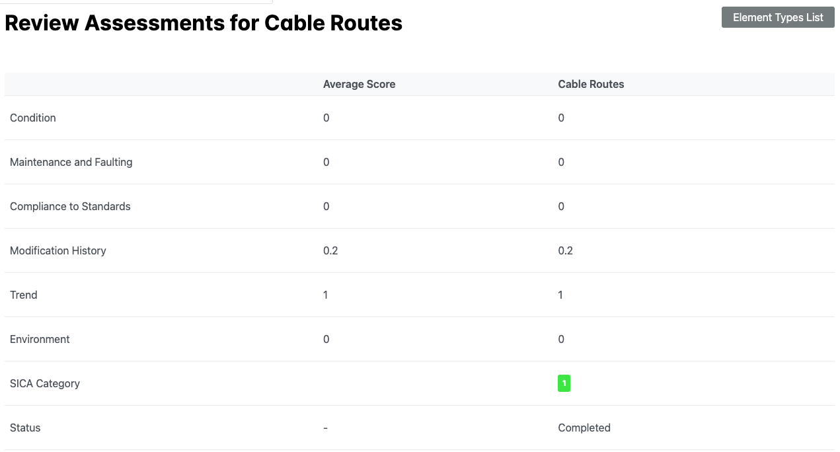Click the green SICA Category badge

tap(564, 383)
